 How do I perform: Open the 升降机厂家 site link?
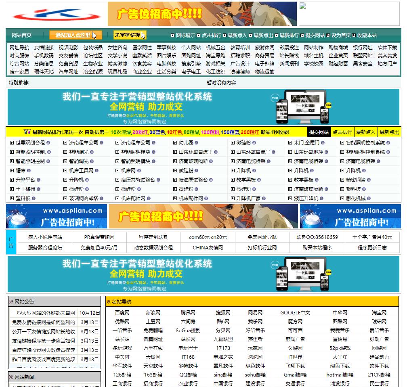[x=248, y=199]
